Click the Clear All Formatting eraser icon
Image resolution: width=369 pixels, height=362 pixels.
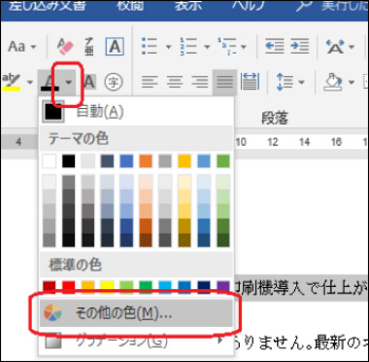tap(65, 47)
